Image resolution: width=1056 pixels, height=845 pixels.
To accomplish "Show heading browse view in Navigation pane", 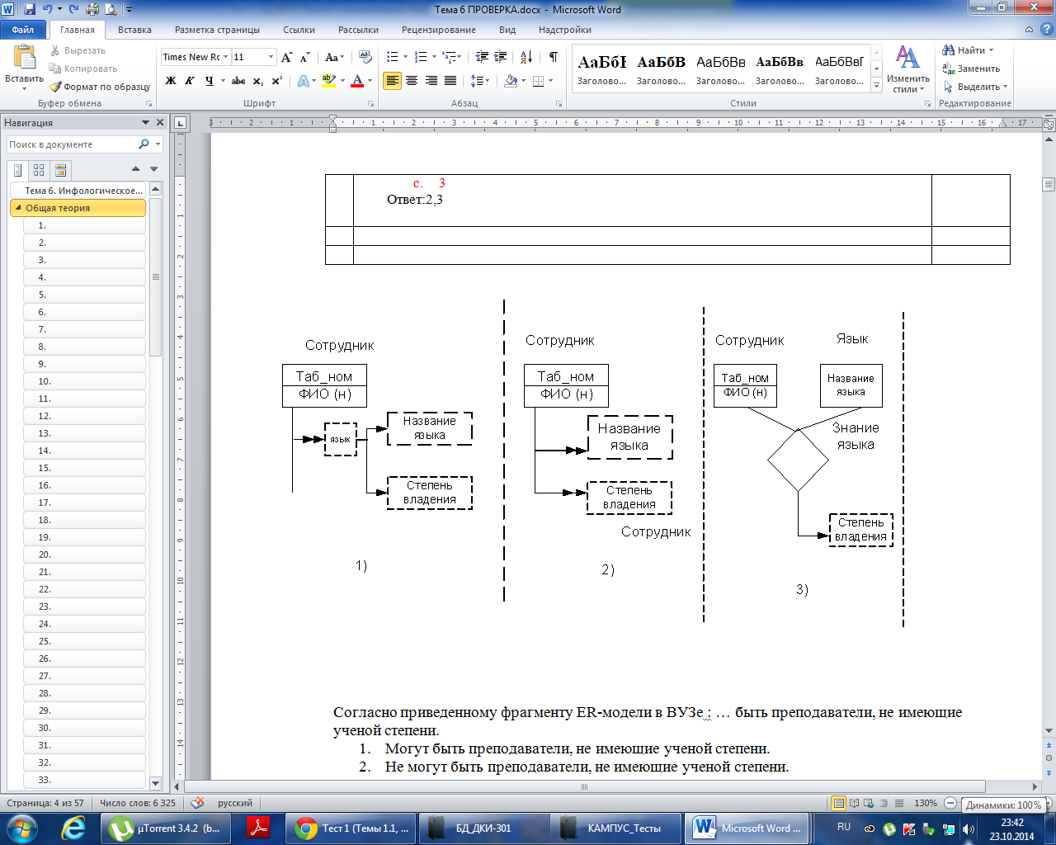I will click(x=18, y=170).
